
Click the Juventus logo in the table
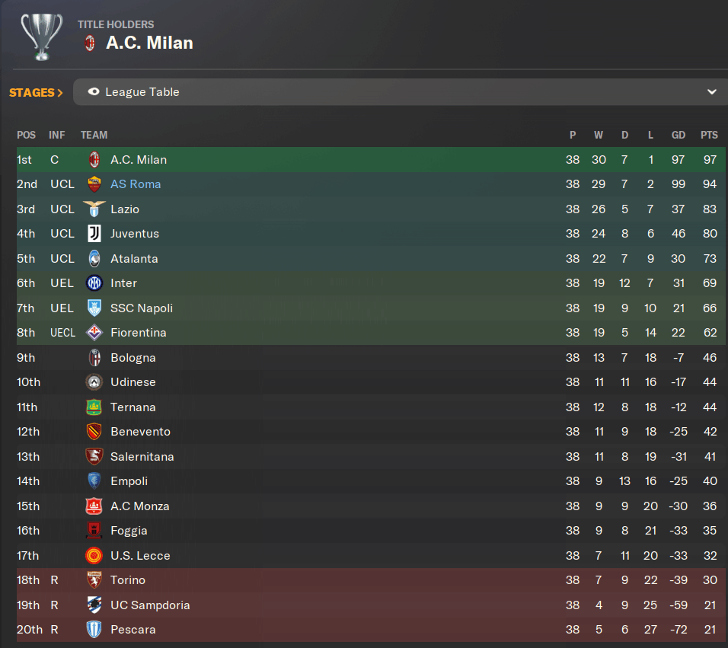[94, 234]
